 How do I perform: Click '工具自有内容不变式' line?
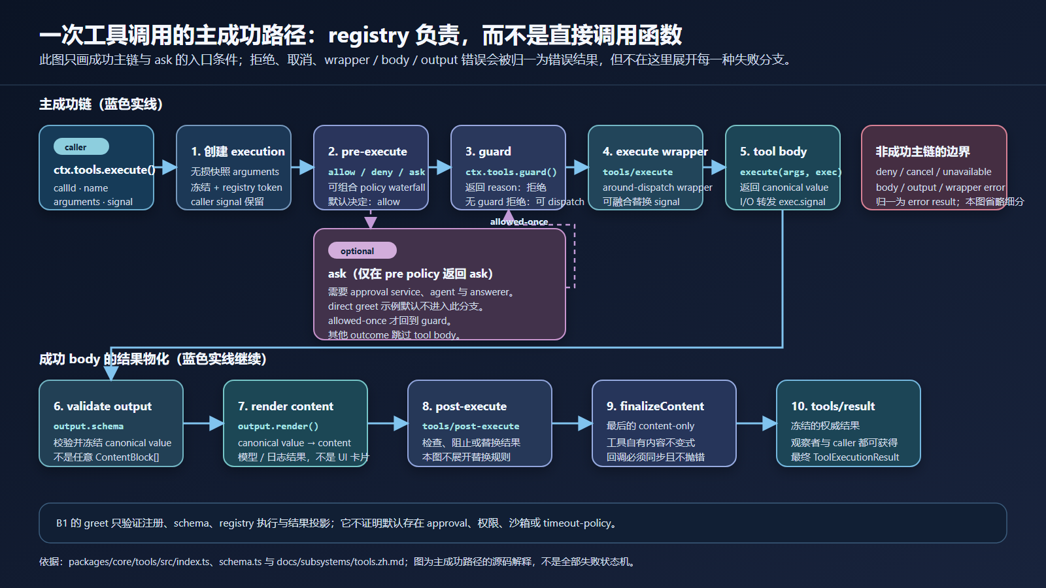pyautogui.click(x=651, y=443)
